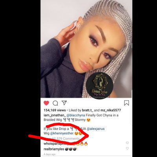
Task: Like the realbriamyles comment heart
Action: pyautogui.click(x=127, y=148)
